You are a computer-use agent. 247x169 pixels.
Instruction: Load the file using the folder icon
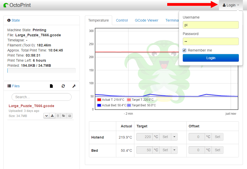pos(64,116)
